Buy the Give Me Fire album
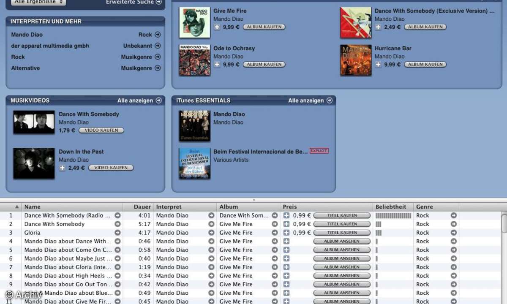This screenshot has width=507, height=304. point(264,27)
